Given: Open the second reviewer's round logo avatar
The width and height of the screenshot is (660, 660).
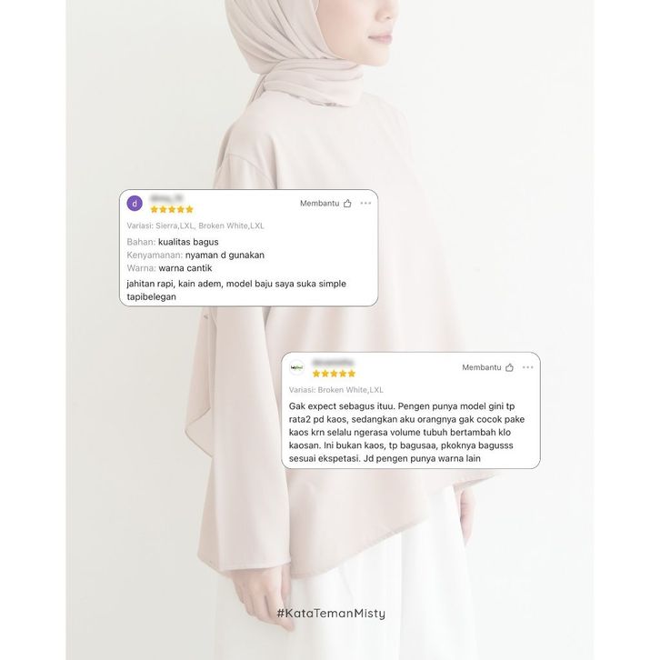Looking at the screenshot, I should coord(296,367).
